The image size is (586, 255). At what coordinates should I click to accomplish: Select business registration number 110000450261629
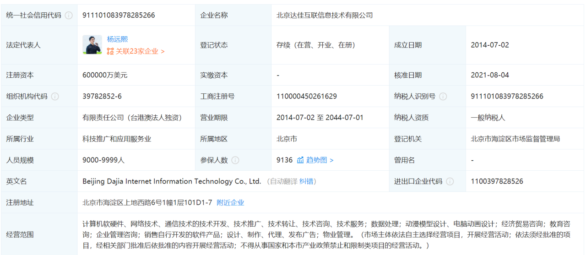pos(307,96)
